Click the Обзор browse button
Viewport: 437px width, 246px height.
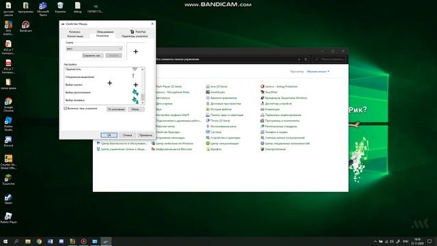tap(136, 109)
